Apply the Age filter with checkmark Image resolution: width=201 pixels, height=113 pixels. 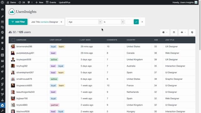click(x=136, y=22)
